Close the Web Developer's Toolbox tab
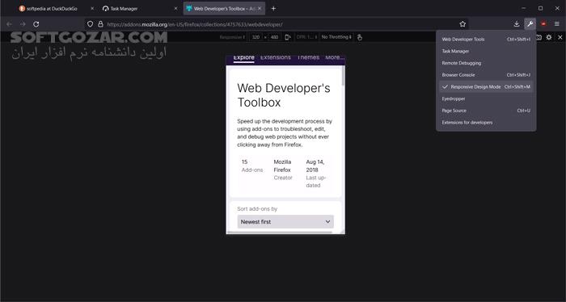 pos(260,8)
